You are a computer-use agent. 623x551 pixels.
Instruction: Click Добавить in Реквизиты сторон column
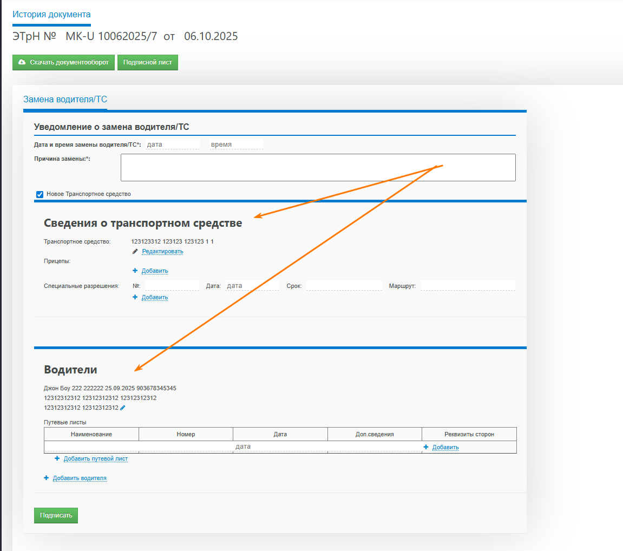coord(445,447)
